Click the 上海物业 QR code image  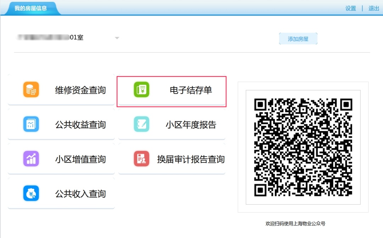pyautogui.click(x=303, y=147)
